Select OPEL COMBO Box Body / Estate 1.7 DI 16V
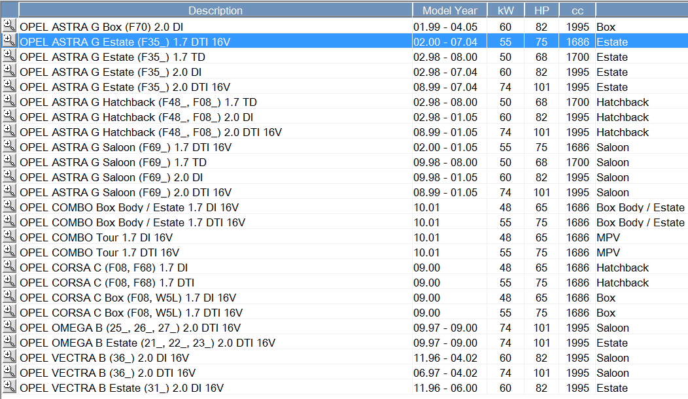Screen dimensions: 688x399 click(129, 207)
